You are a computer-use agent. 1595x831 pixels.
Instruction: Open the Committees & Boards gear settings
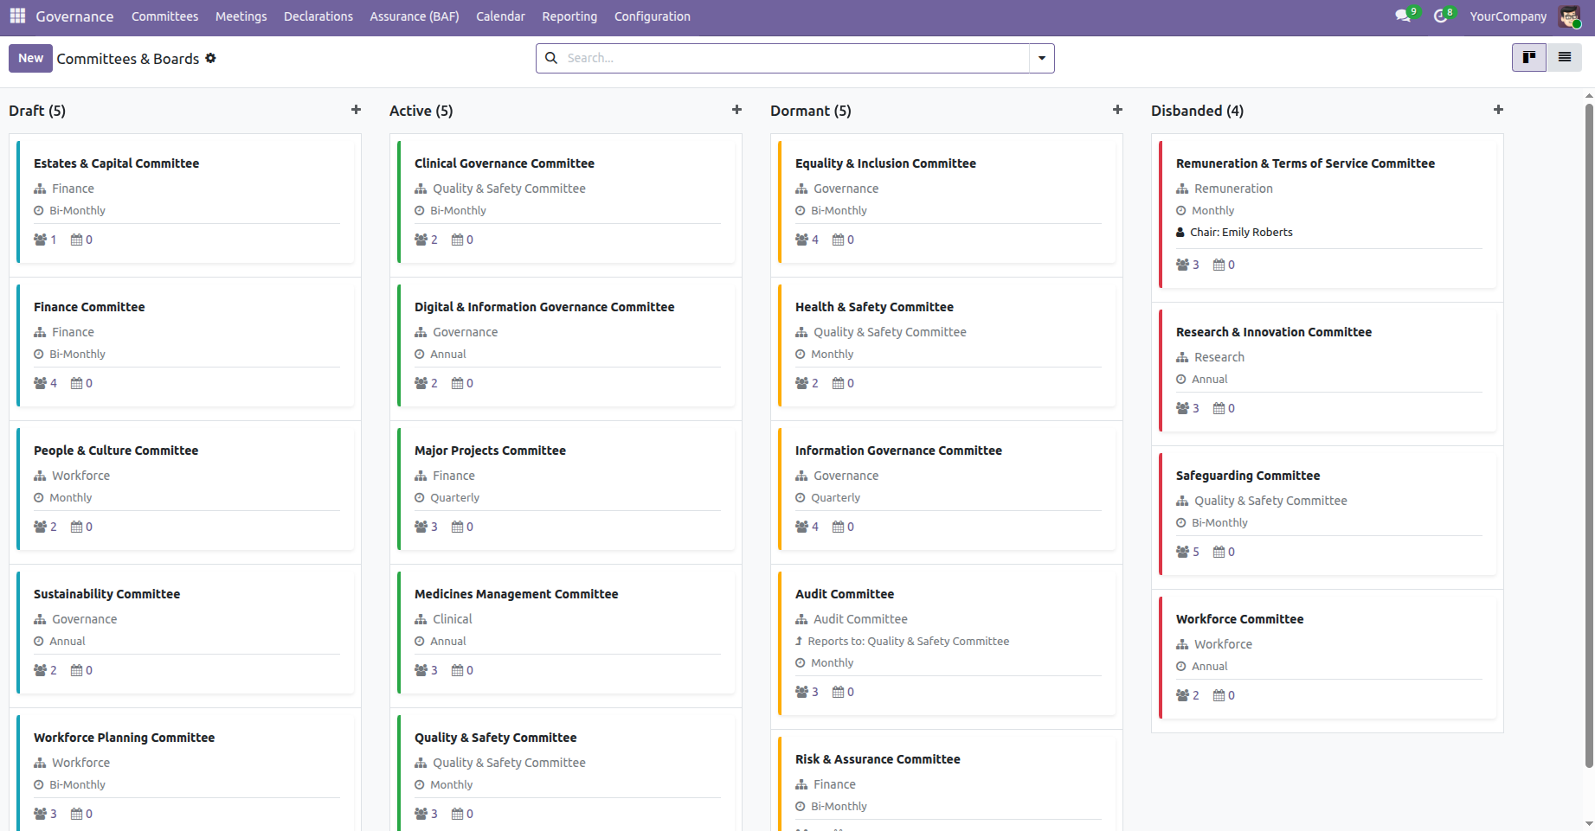point(210,58)
